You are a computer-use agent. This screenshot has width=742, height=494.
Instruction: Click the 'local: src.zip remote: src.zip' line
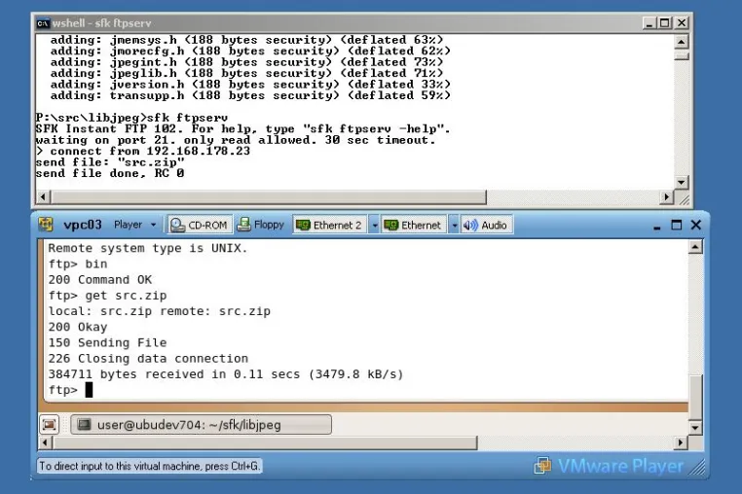click(x=160, y=311)
